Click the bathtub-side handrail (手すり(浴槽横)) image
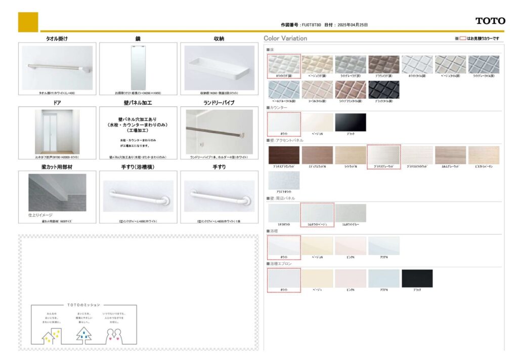 [x=138, y=196]
